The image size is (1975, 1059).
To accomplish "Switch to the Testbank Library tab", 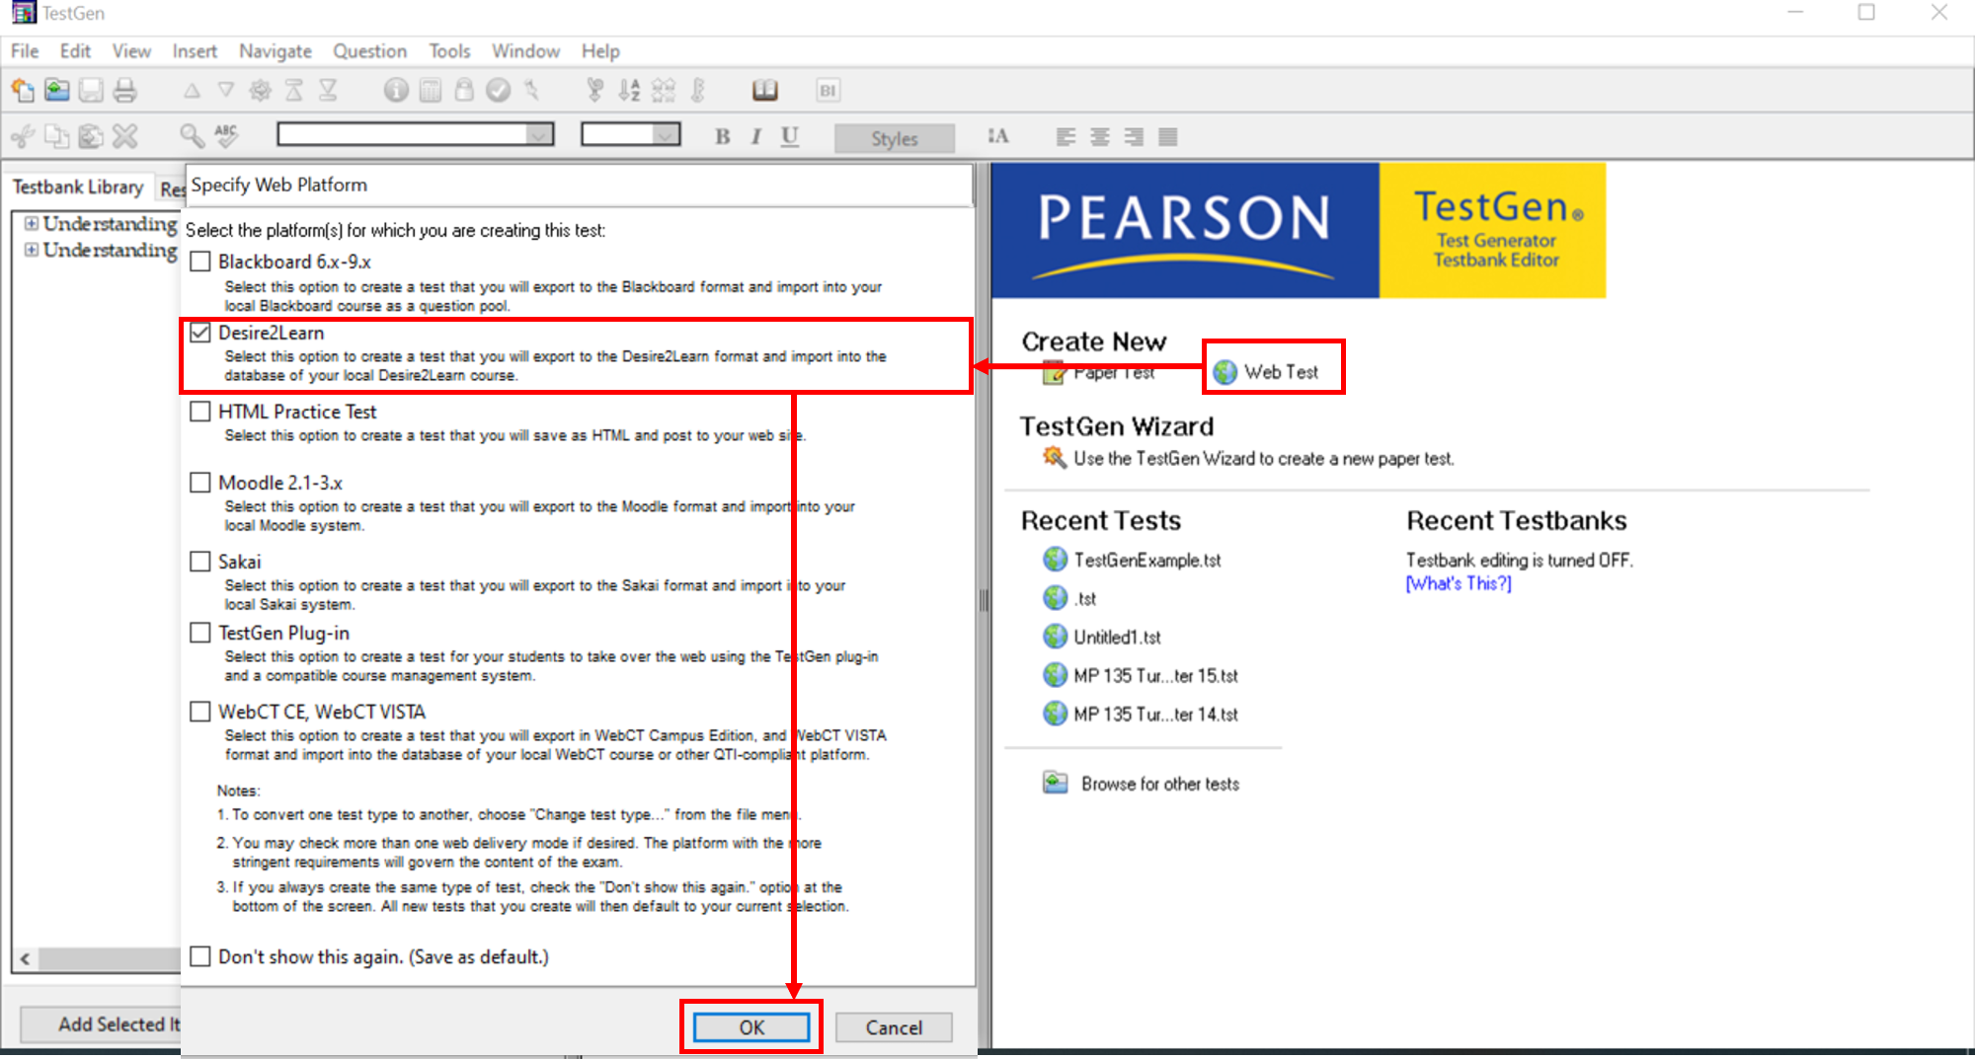I will tap(77, 187).
